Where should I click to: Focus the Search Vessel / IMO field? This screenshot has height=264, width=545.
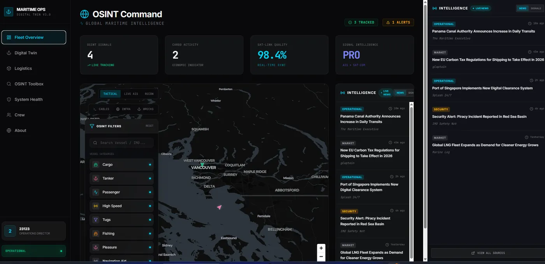pos(121,143)
